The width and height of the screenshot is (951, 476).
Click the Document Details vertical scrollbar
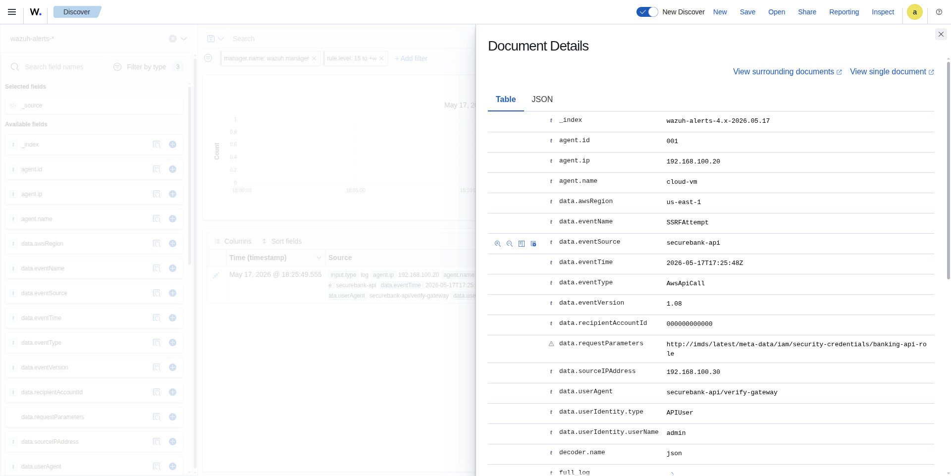point(948,171)
